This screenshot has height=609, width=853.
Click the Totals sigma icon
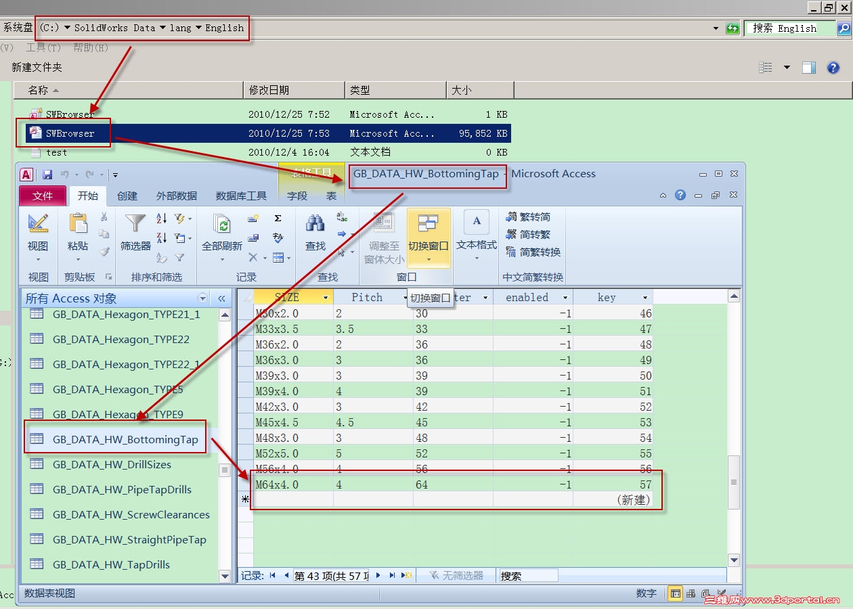pos(278,219)
